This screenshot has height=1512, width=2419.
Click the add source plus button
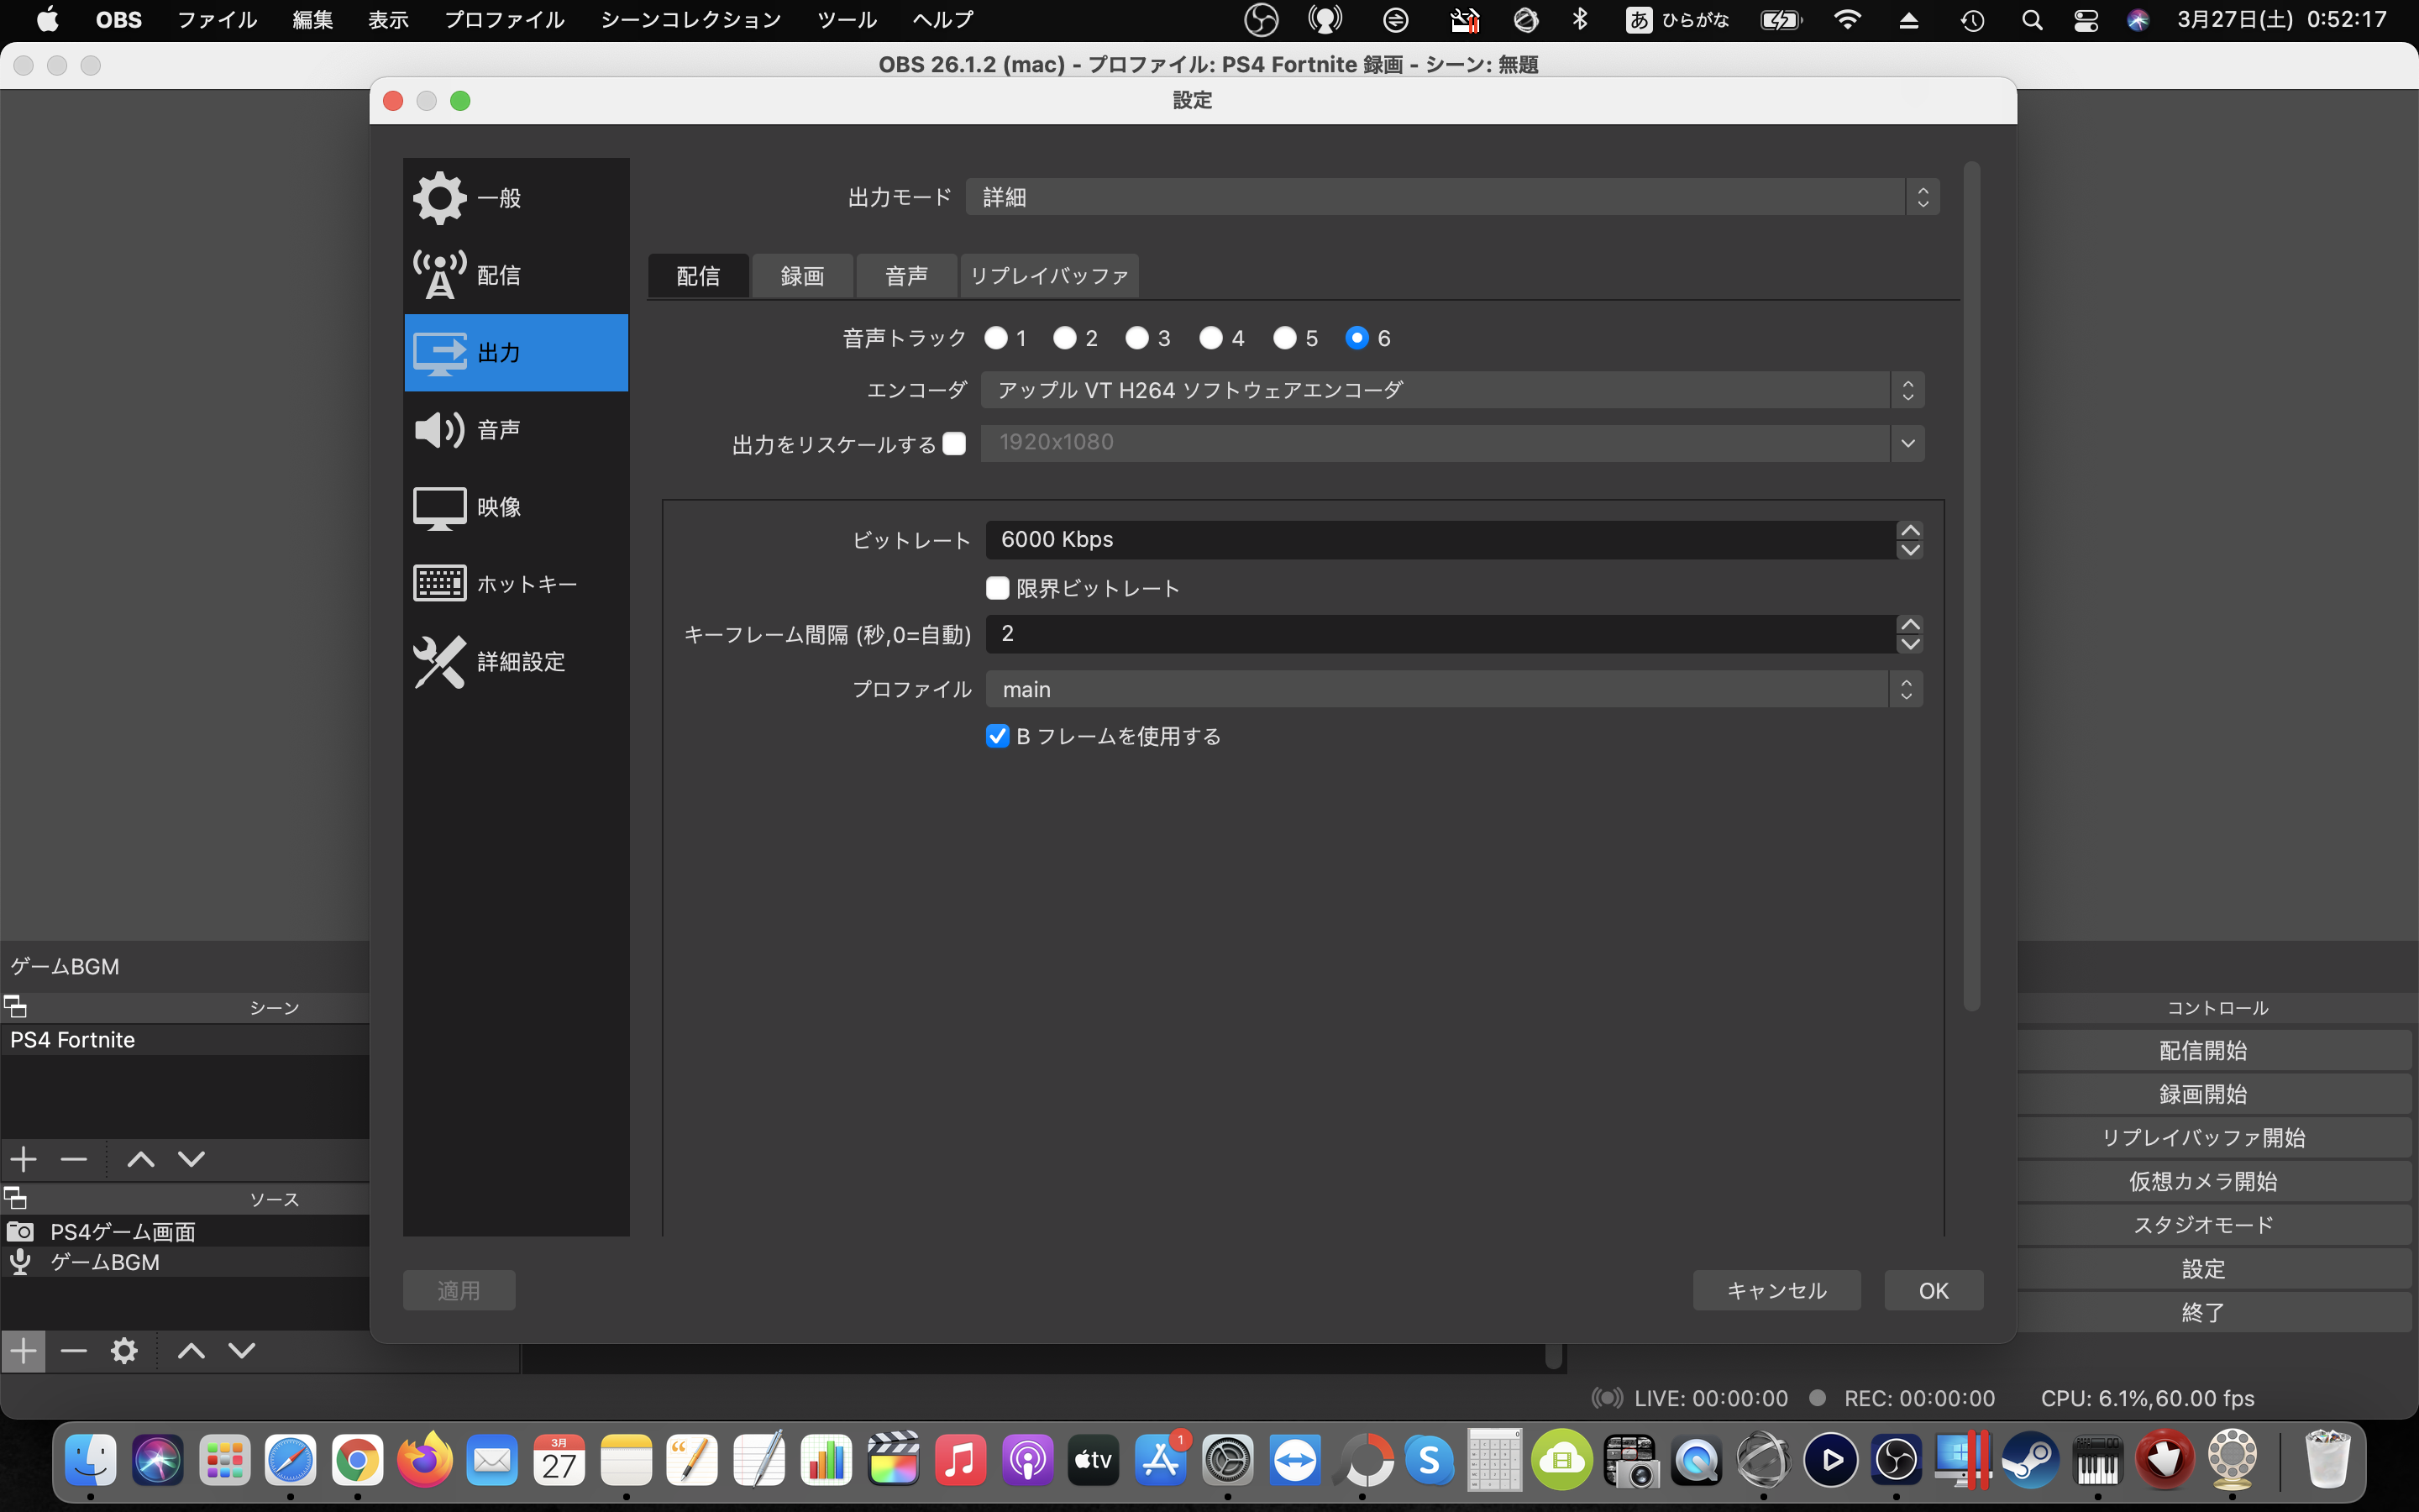coord(23,1351)
